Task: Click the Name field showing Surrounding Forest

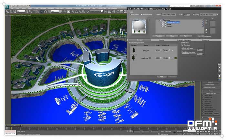Action: point(169,15)
